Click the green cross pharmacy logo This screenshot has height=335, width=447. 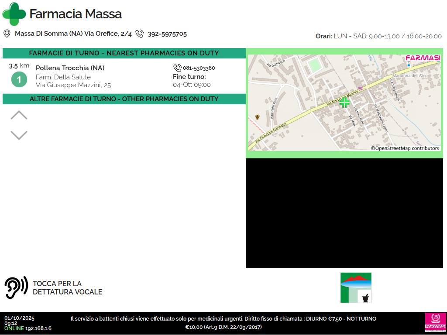(14, 14)
